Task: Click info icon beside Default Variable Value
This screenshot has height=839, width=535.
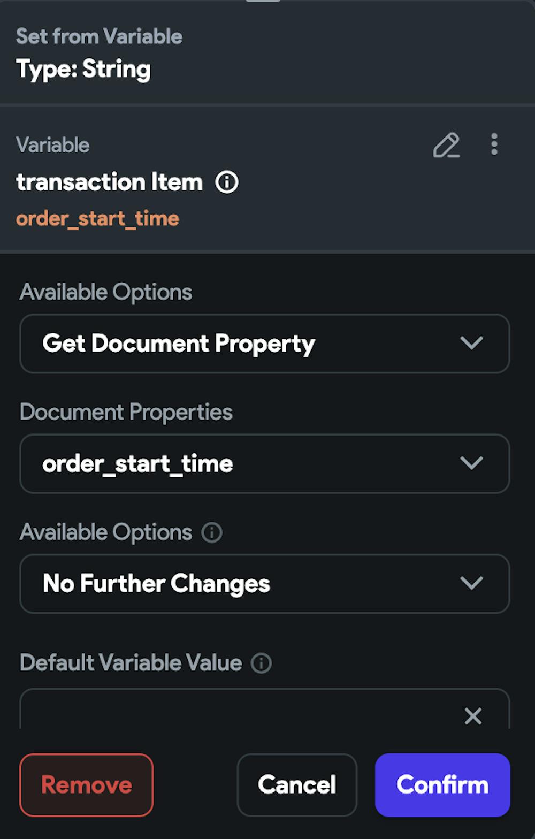Action: [262, 663]
